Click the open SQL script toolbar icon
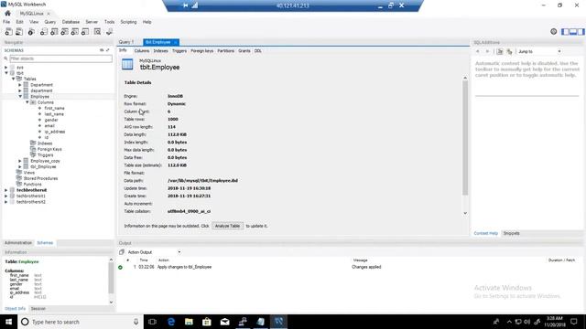The image size is (586, 329). point(18,32)
